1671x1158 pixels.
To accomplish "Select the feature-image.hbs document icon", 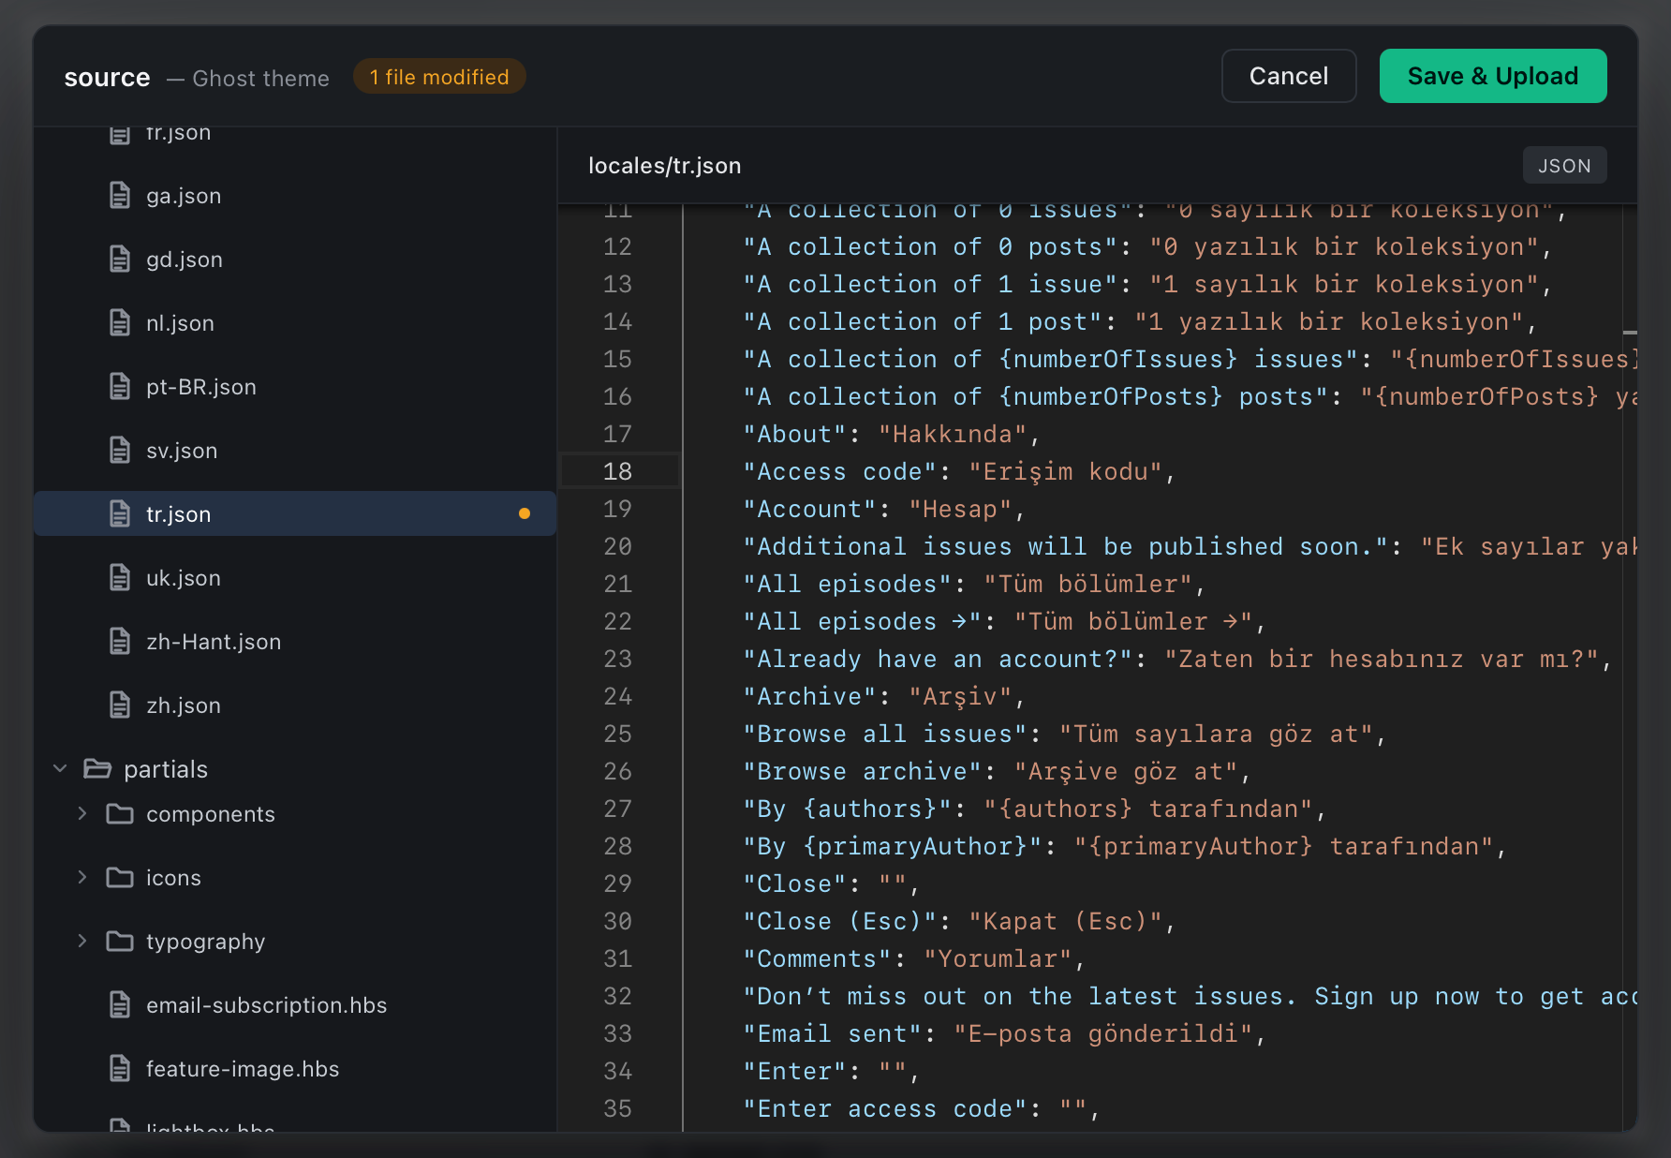I will point(119,1068).
